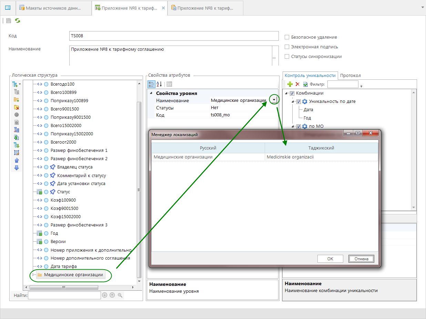Move the item up with the blue up arrow
Viewport: 426px width, 319px height.
pos(16,160)
